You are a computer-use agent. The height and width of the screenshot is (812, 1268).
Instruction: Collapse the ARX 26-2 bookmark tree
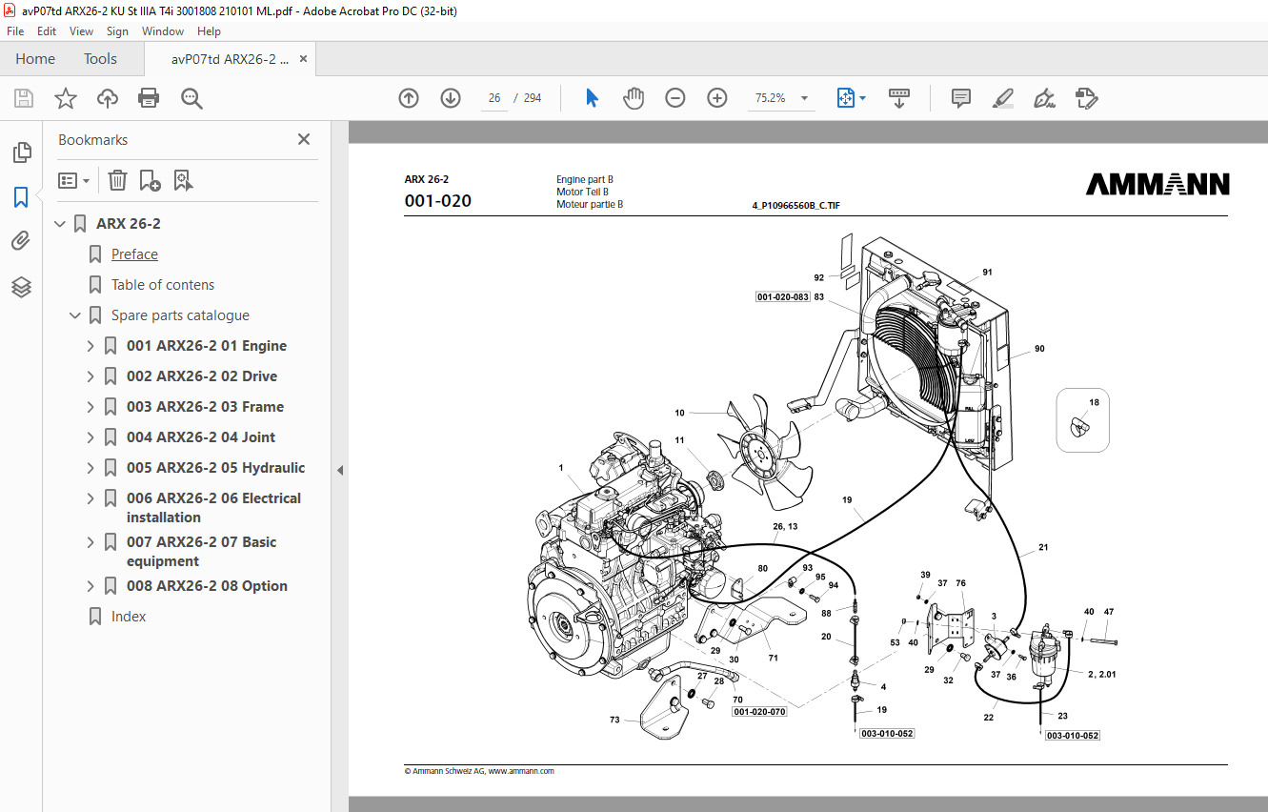(61, 224)
